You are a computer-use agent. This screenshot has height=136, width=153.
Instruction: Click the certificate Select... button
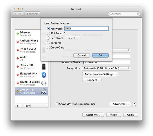(73, 38)
